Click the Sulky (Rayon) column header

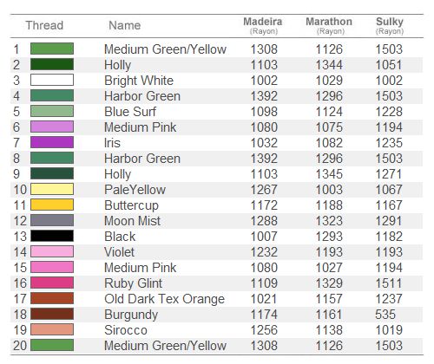[x=390, y=26]
